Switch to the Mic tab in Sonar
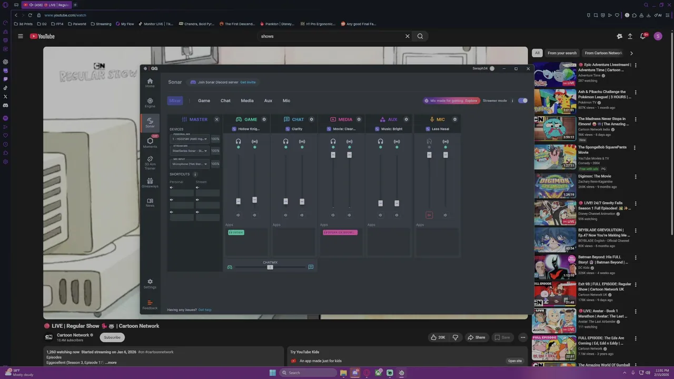Image resolution: width=674 pixels, height=379 pixels. [x=286, y=101]
